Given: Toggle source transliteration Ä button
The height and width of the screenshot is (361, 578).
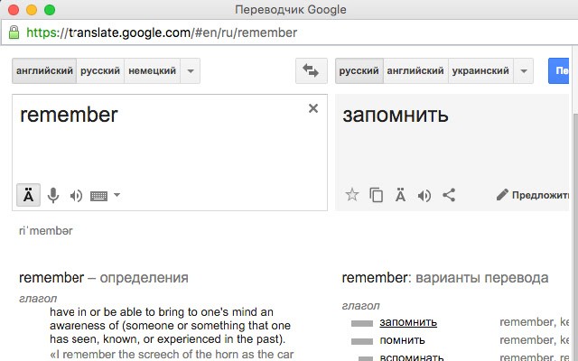Looking at the screenshot, I should pos(29,195).
